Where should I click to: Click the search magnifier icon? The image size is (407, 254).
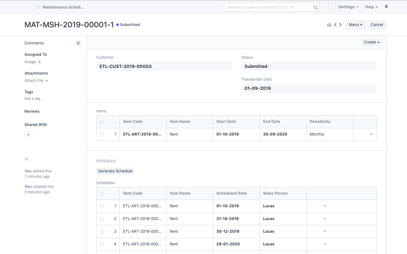[315, 7]
